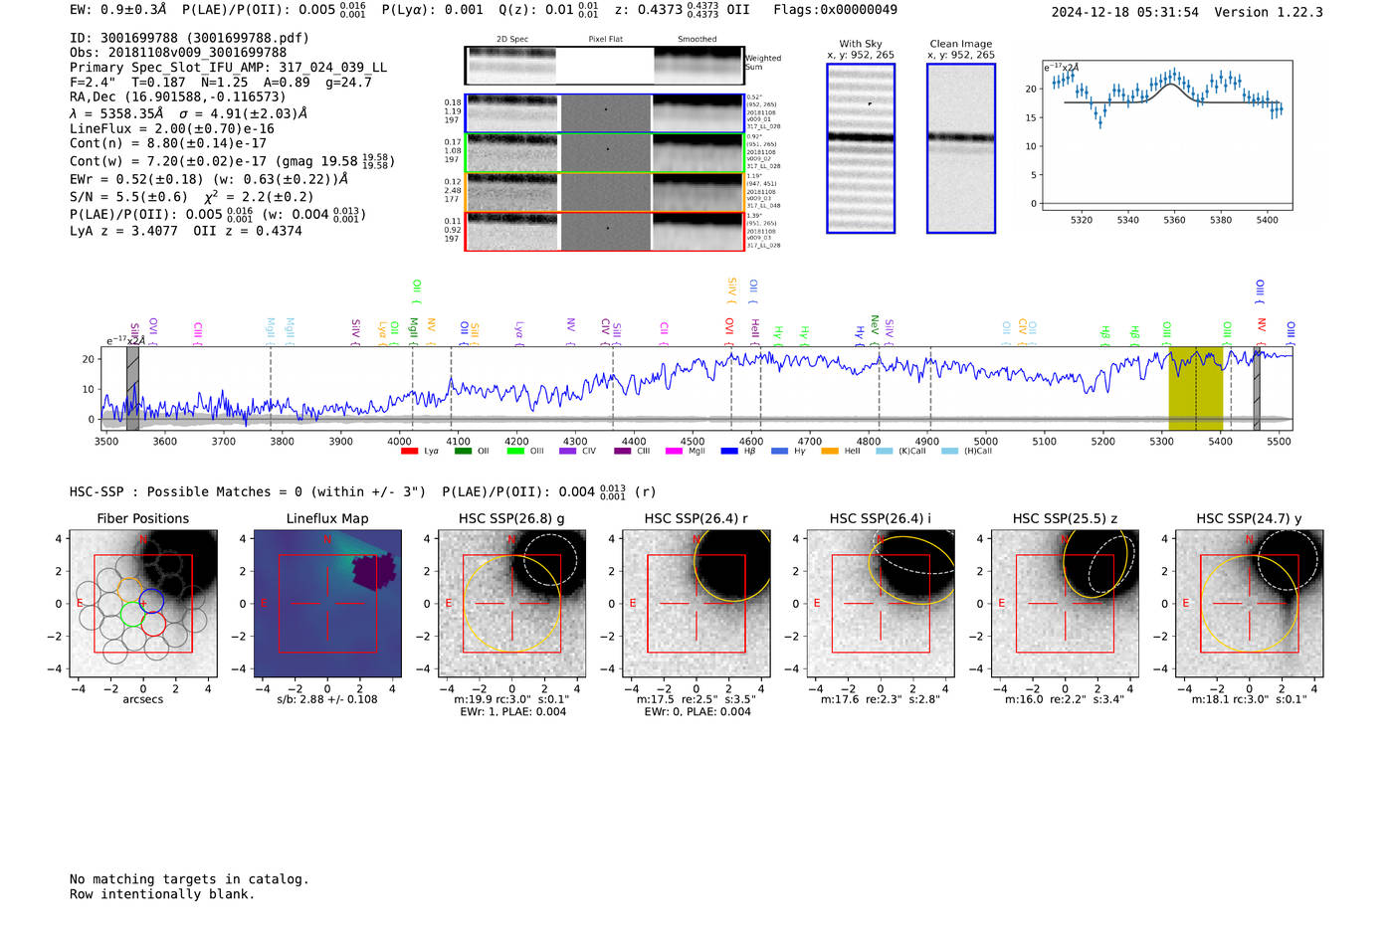Click the g-band caption 'EWr: 1, PLAE: 0.004'
1393x948 pixels.
(512, 712)
